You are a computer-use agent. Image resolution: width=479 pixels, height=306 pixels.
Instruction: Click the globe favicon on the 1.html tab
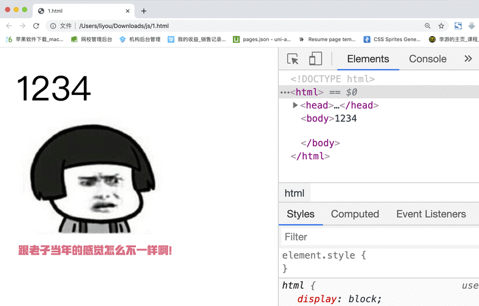tap(41, 11)
